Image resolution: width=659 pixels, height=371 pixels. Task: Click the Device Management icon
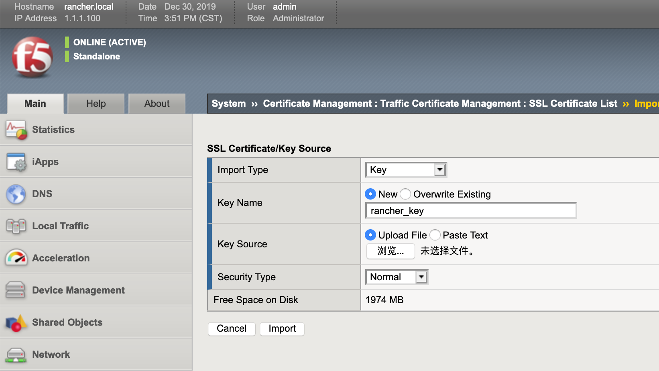[16, 290]
